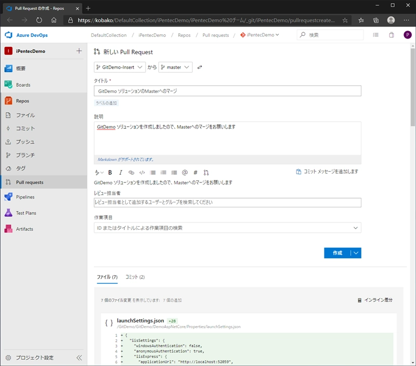The image size is (416, 366).
Task: Click the 検索 search box
Action: coord(330,35)
